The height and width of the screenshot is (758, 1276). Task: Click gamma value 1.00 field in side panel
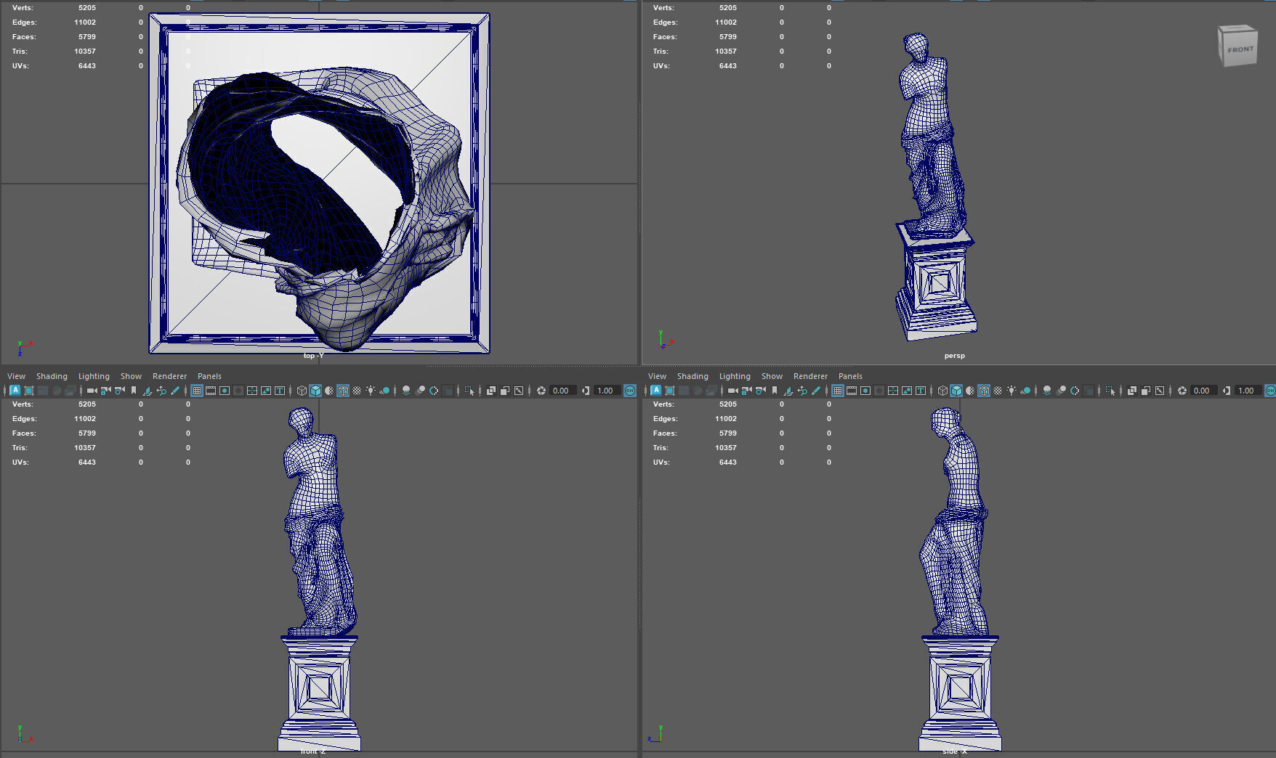1248,391
